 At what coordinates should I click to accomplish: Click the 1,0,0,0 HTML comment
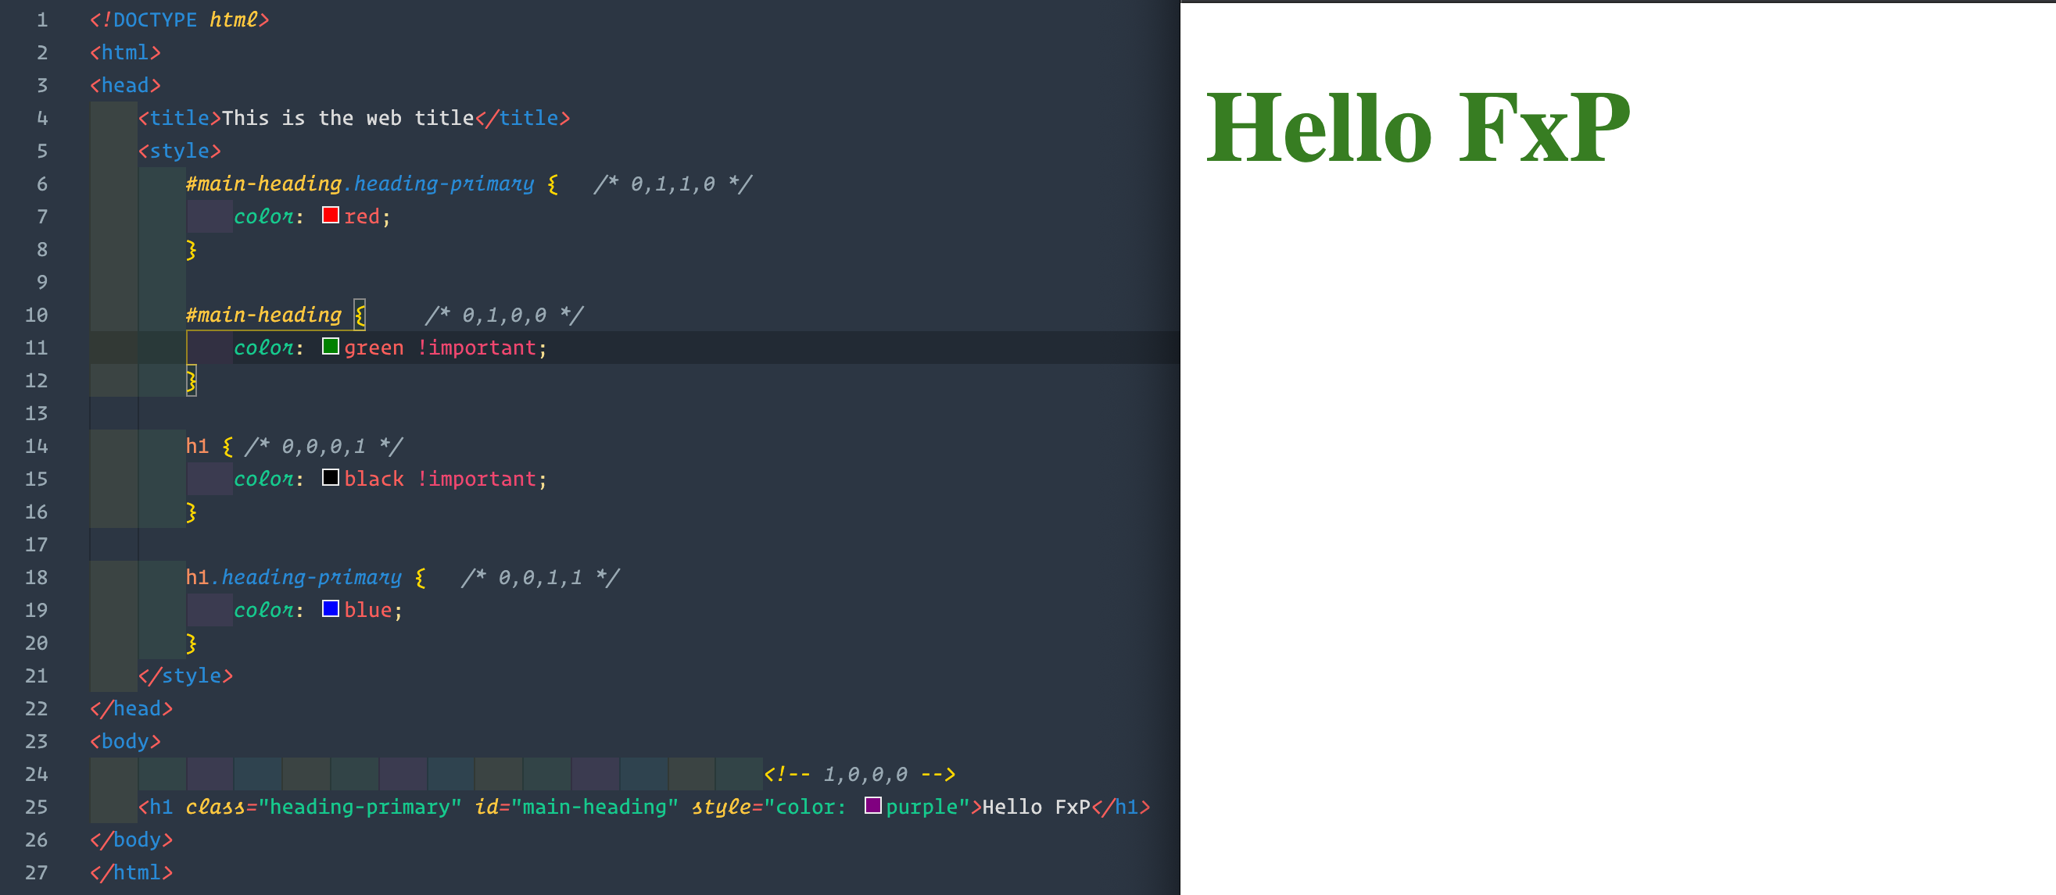860,775
